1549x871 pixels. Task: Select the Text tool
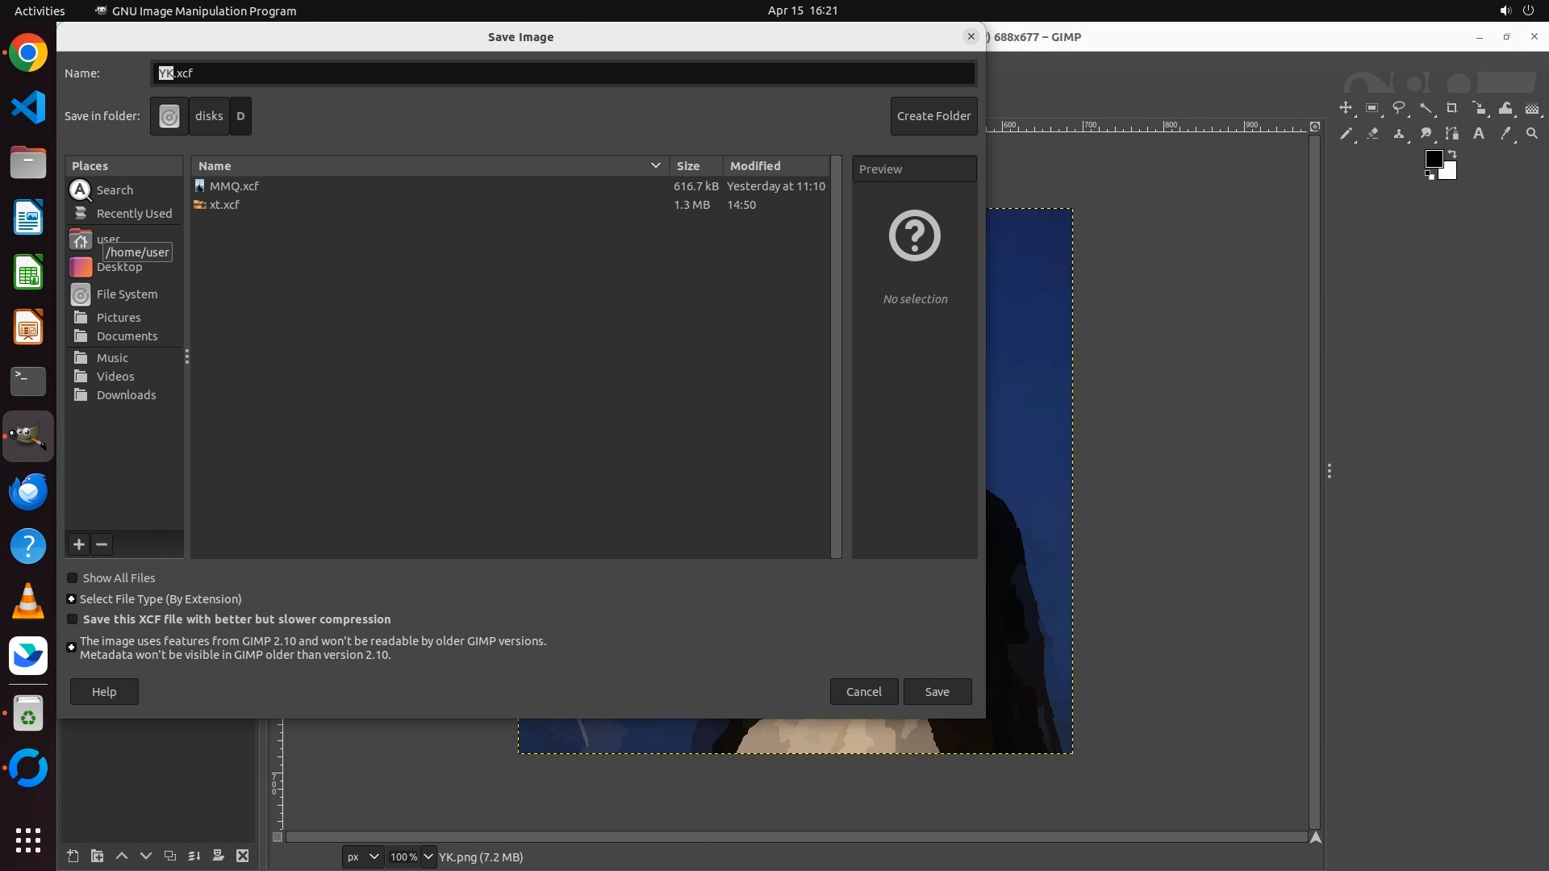point(1479,134)
